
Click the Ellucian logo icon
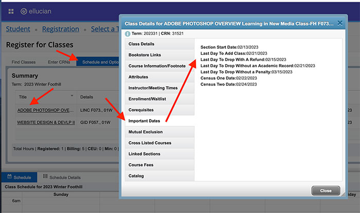pos(24,11)
